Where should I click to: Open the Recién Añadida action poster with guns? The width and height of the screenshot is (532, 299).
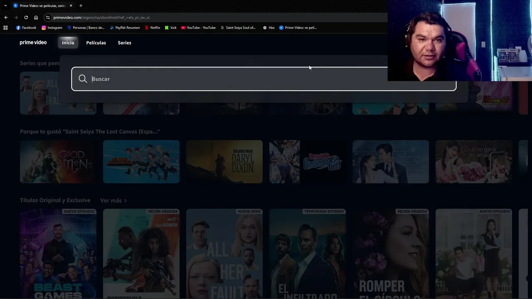(141, 253)
